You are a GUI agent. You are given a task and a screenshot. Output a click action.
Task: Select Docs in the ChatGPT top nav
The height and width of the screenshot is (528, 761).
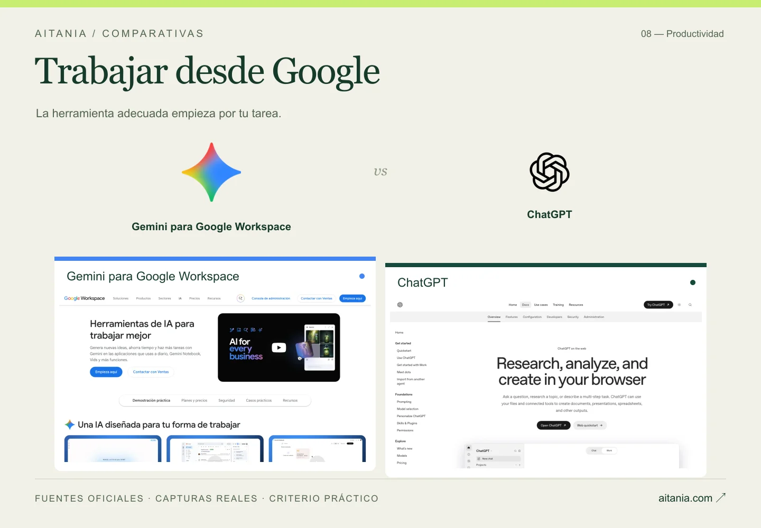coord(525,305)
